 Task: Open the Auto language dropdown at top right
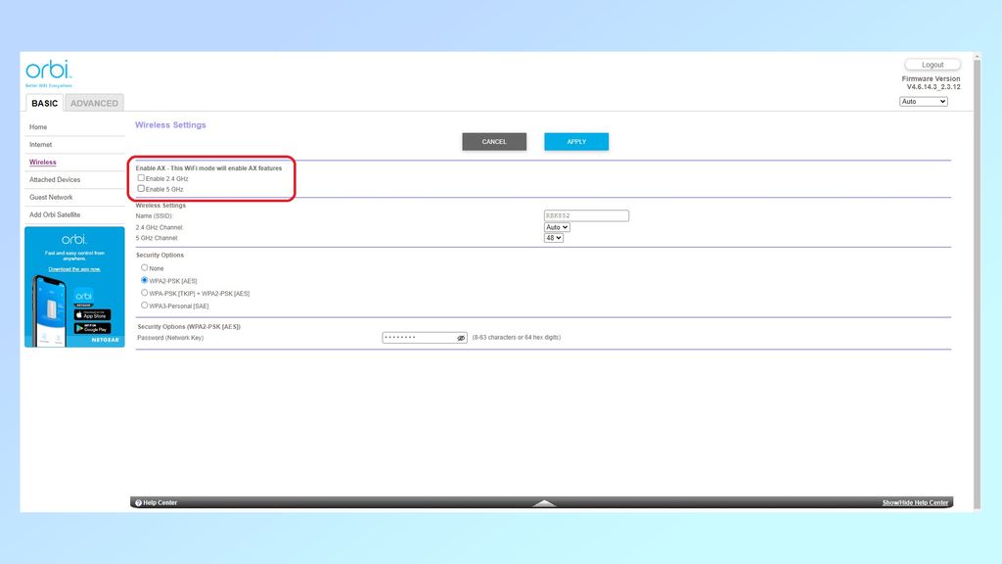tap(923, 101)
